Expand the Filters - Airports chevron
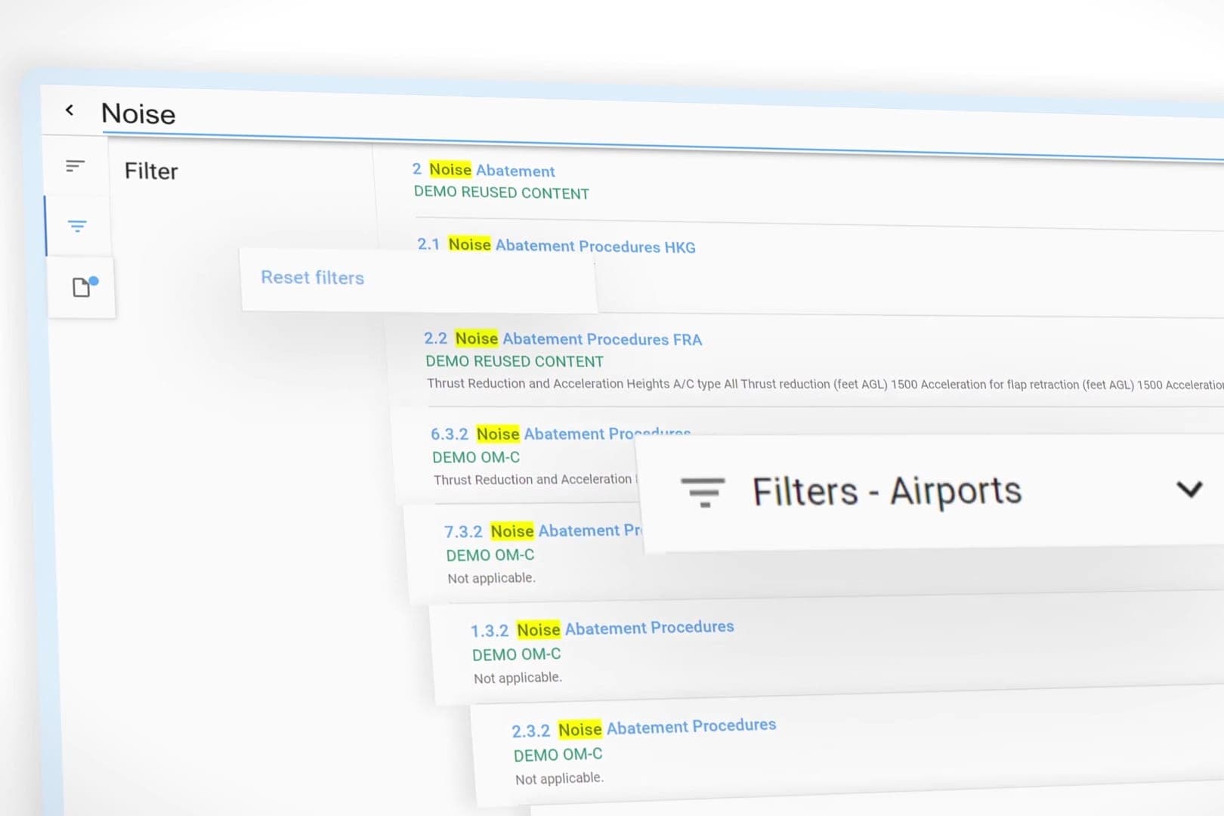Viewport: 1224px width, 816px height. tap(1188, 490)
